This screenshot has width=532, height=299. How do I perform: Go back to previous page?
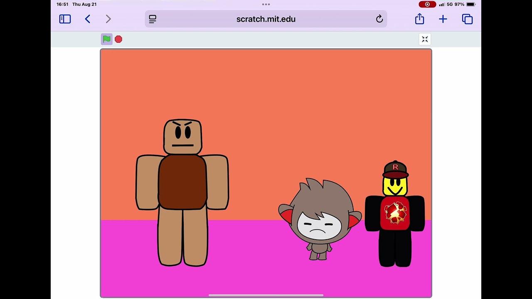click(88, 19)
